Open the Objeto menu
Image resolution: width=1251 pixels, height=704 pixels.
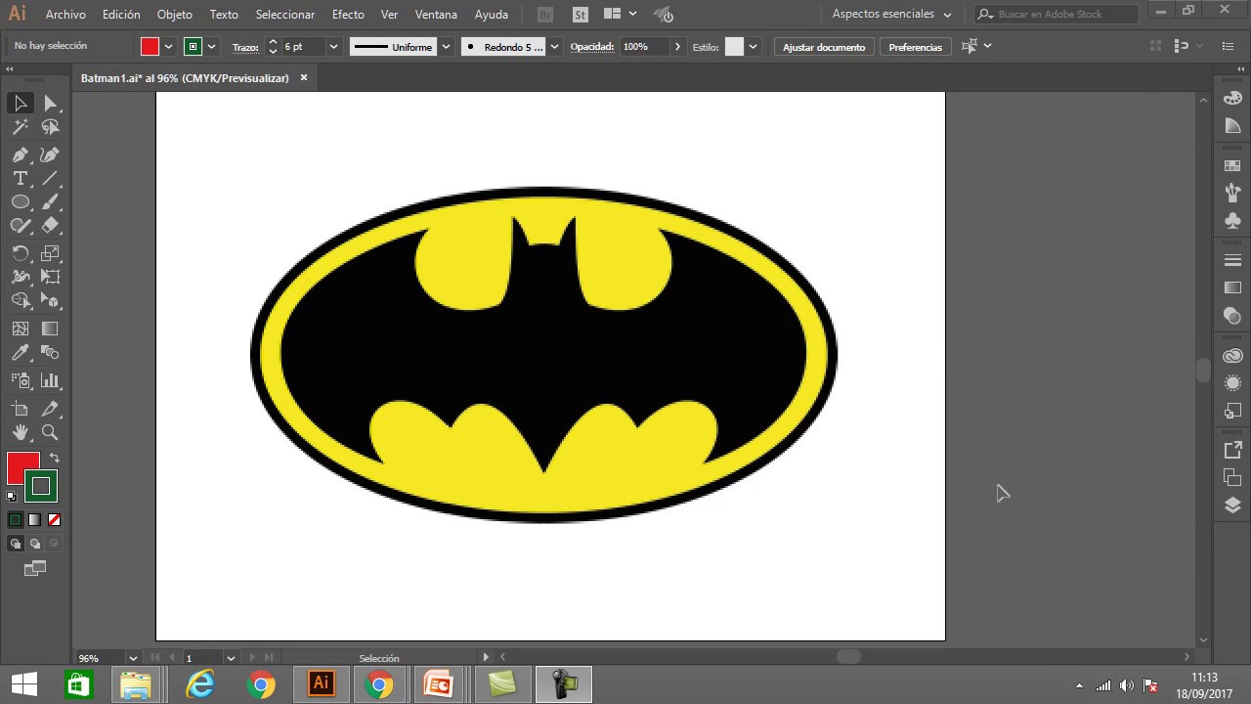point(175,15)
